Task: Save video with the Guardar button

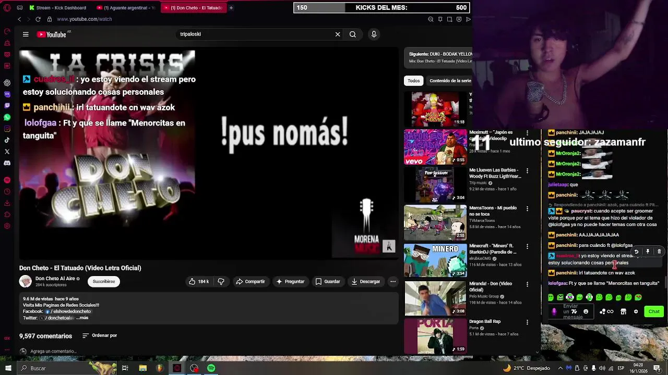Action: click(327, 281)
